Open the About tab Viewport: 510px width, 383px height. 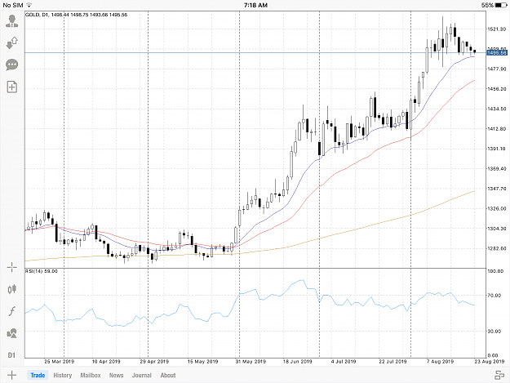[168, 375]
